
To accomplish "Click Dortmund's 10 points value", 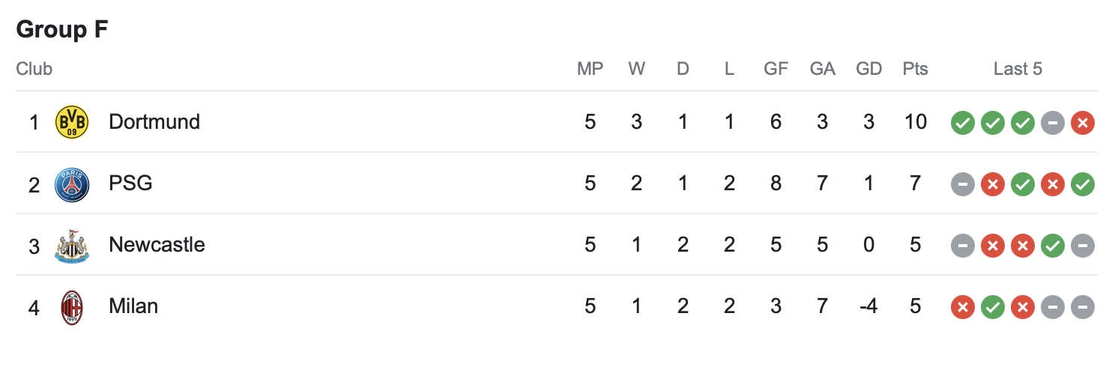I will (x=916, y=122).
